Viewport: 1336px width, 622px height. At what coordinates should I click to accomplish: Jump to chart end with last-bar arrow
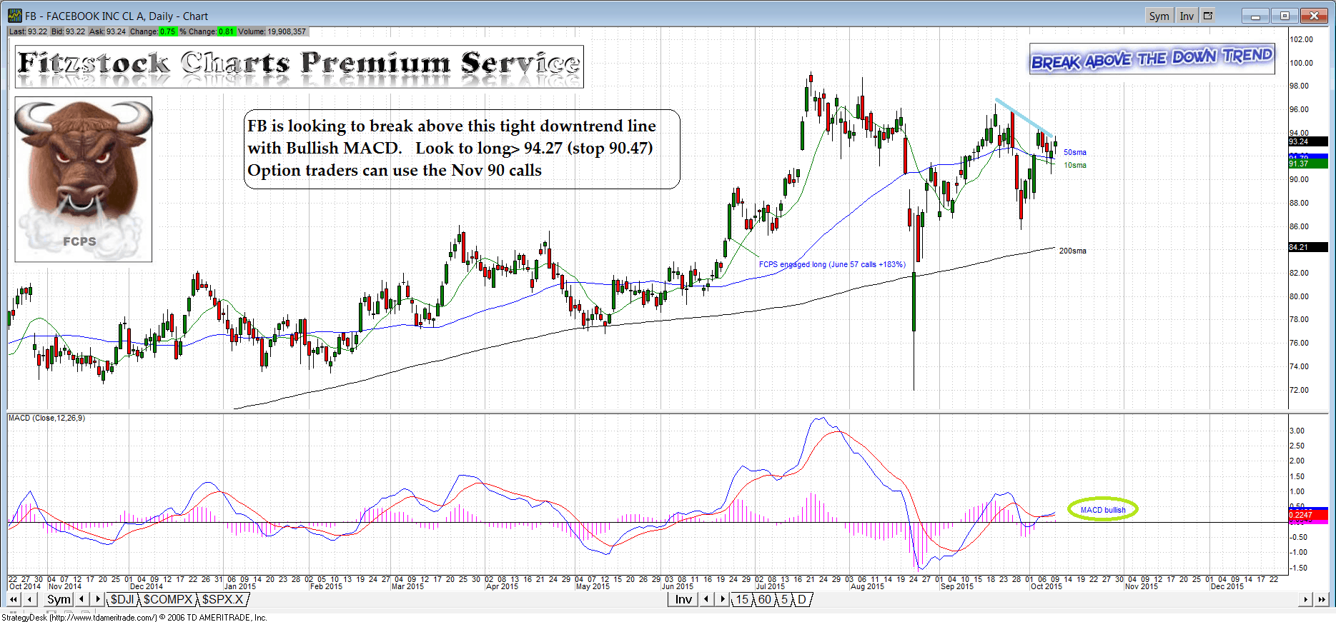1322,599
